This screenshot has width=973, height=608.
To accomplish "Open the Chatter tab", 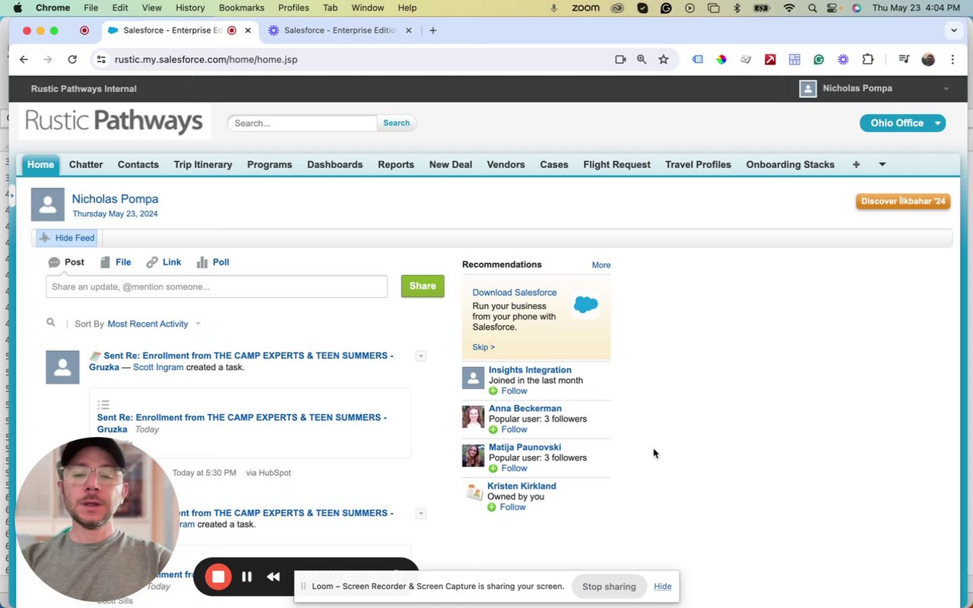I will pos(86,164).
